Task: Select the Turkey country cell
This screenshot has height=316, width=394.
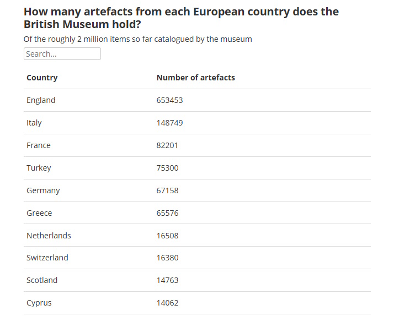Action: point(39,168)
